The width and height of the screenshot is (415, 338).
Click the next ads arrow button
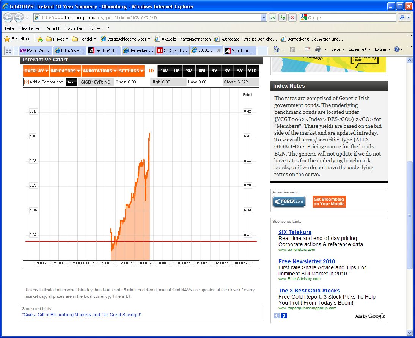284,316
